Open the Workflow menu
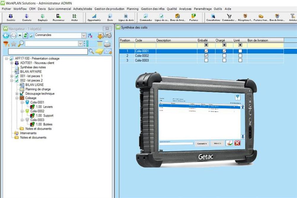This screenshot has width=297, height=198. point(20,9)
